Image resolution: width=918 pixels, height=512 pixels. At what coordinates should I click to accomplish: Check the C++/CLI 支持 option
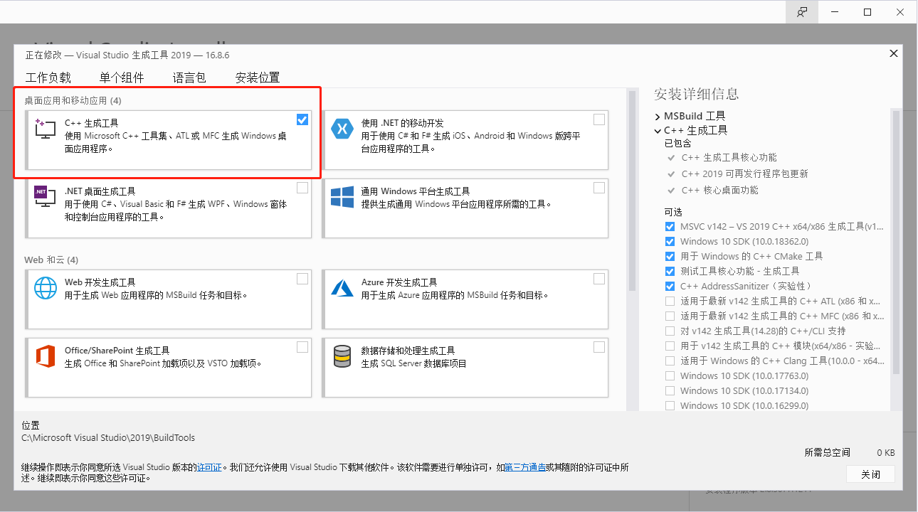pyautogui.click(x=670, y=331)
